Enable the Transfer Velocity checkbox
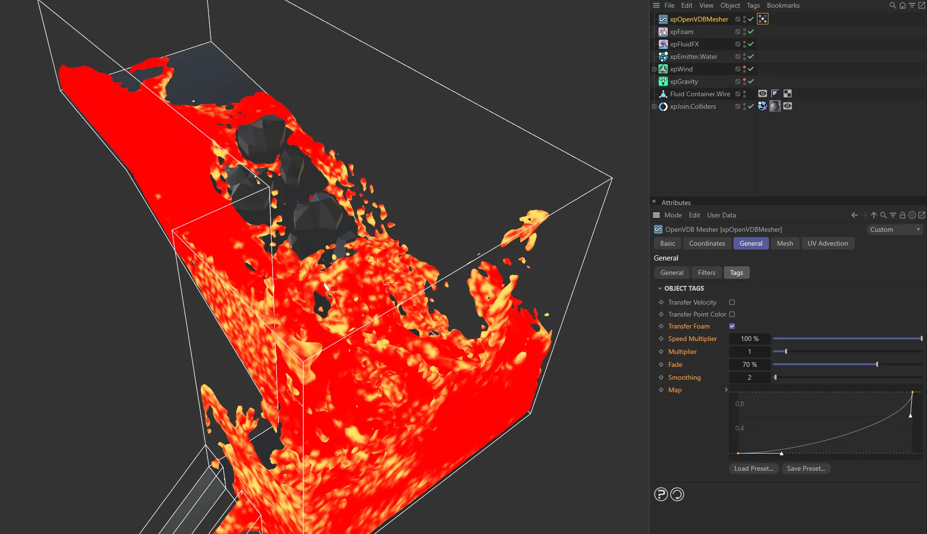The width and height of the screenshot is (927, 534). click(x=732, y=302)
